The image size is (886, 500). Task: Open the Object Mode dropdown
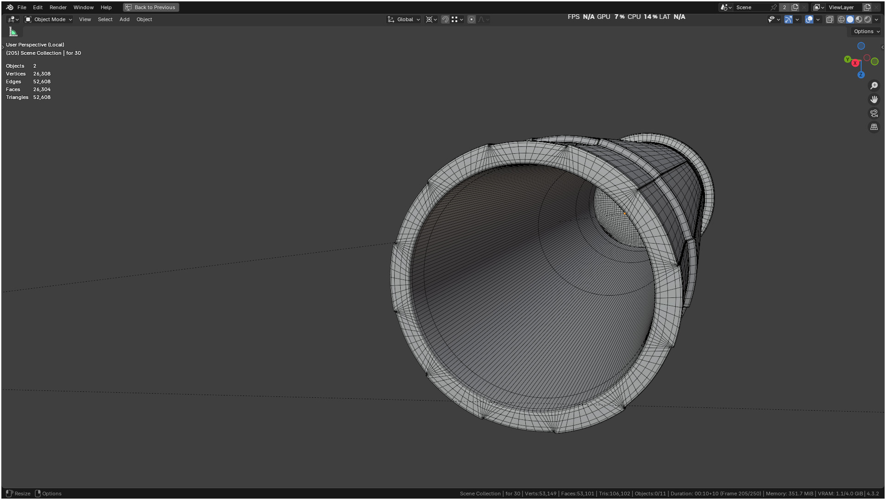[x=49, y=19]
